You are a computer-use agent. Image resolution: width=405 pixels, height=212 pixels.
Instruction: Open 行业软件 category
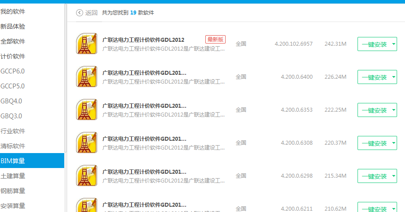[13, 131]
